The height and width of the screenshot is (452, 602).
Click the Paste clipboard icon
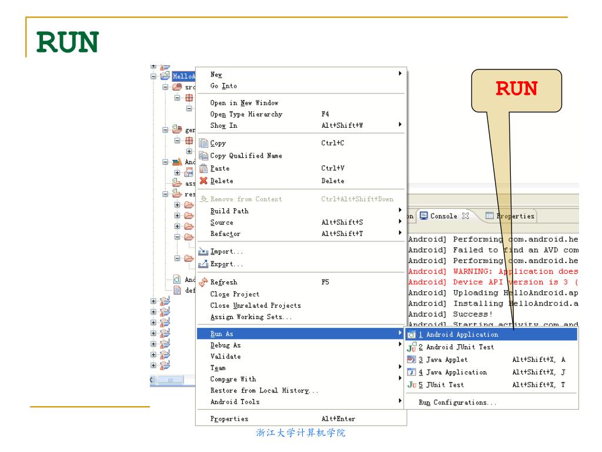(203, 168)
